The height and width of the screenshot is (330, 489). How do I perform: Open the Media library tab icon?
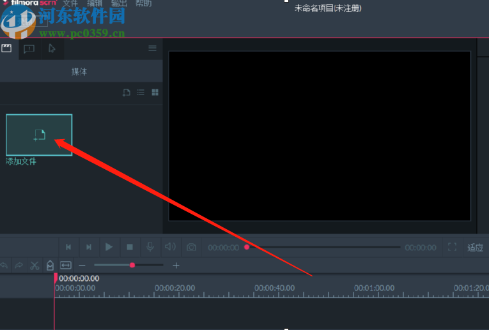click(6, 49)
